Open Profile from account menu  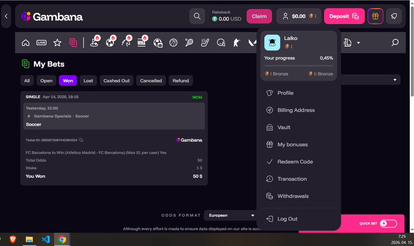299,93
